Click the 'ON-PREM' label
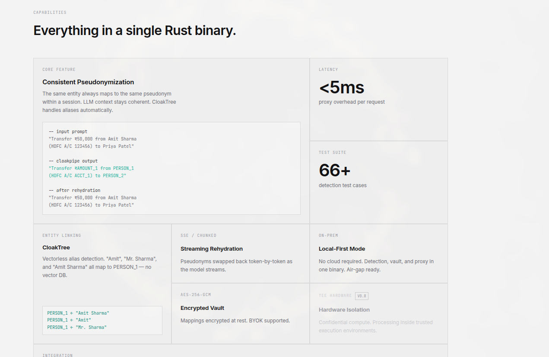The height and width of the screenshot is (357, 549). coord(328,236)
